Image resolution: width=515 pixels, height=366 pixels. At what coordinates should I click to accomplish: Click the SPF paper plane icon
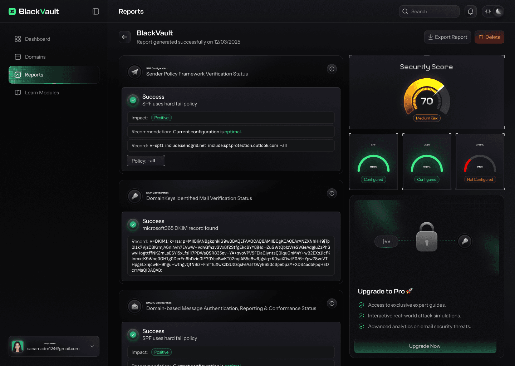click(135, 72)
